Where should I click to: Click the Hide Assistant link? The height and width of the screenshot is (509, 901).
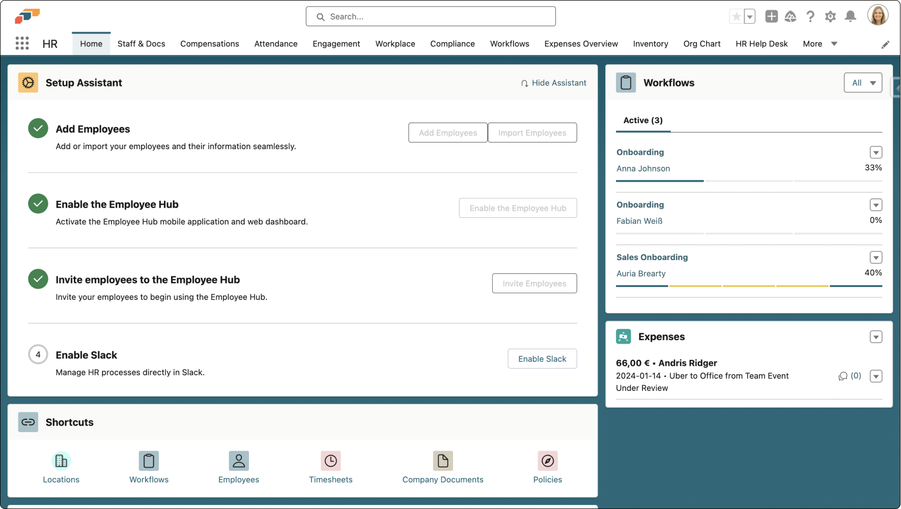pyautogui.click(x=553, y=83)
